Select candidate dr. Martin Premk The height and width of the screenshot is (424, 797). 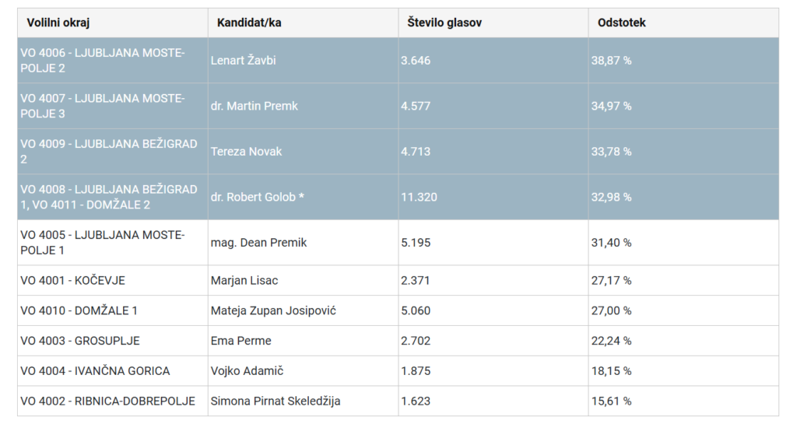click(x=254, y=106)
